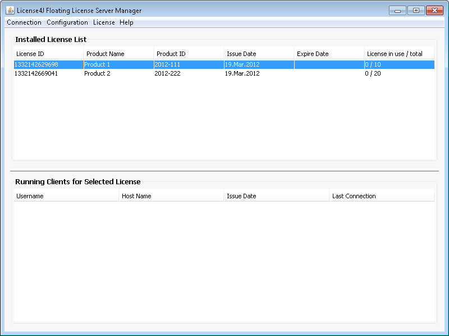Image resolution: width=449 pixels, height=336 pixels.
Task: Maximize the License Server Manager window
Action: (x=416, y=11)
